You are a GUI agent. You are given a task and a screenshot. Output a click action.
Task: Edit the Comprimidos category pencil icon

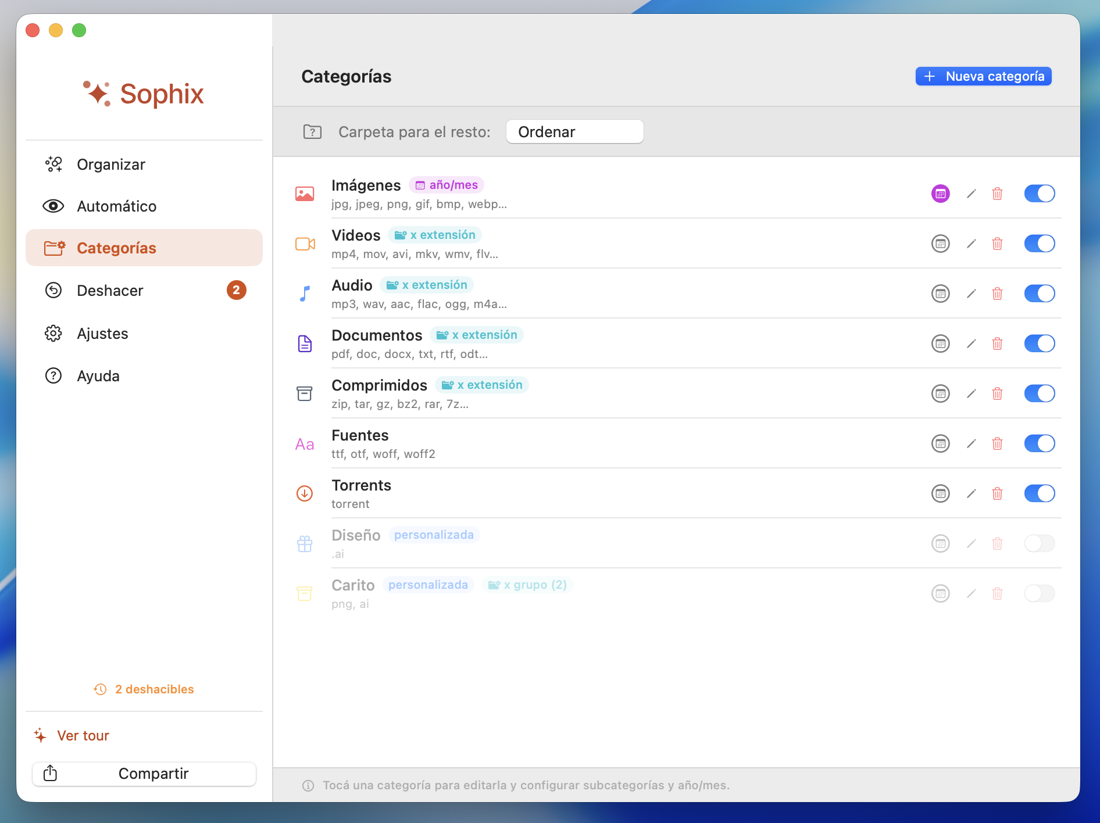971,393
